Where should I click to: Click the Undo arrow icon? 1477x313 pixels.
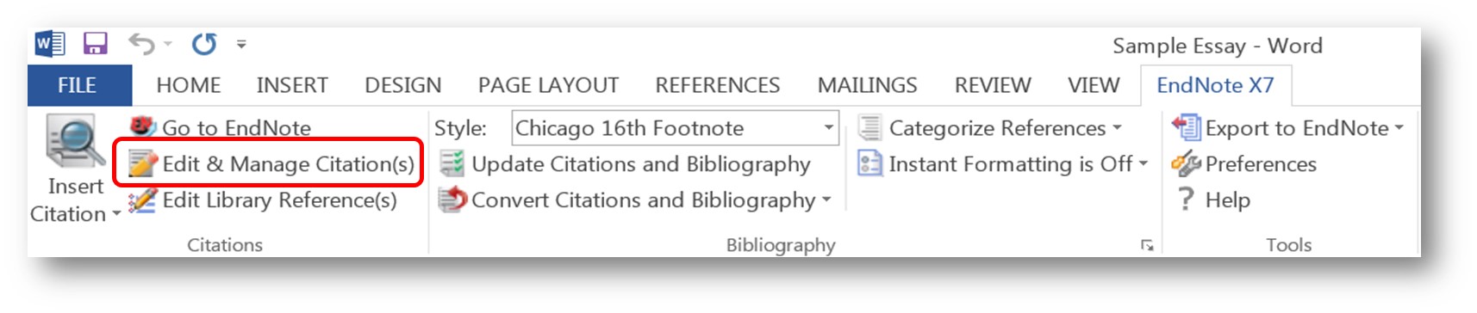(141, 43)
